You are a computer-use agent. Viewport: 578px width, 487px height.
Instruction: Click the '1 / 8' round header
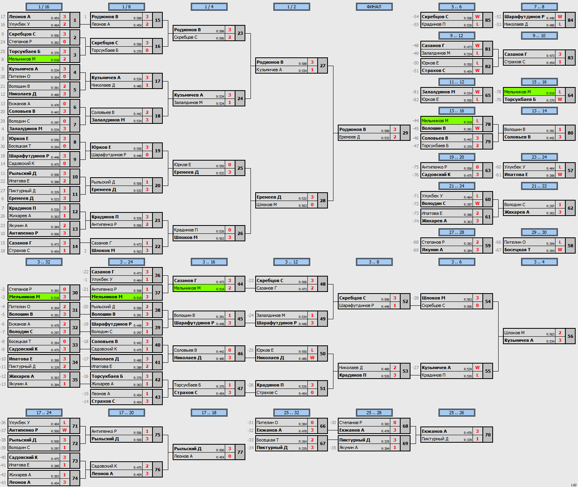(x=126, y=7)
